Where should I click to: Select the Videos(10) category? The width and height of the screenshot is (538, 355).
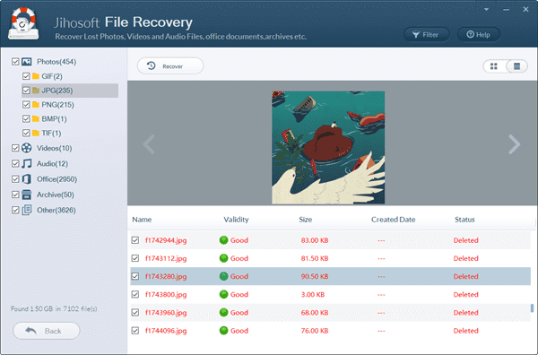tap(54, 148)
